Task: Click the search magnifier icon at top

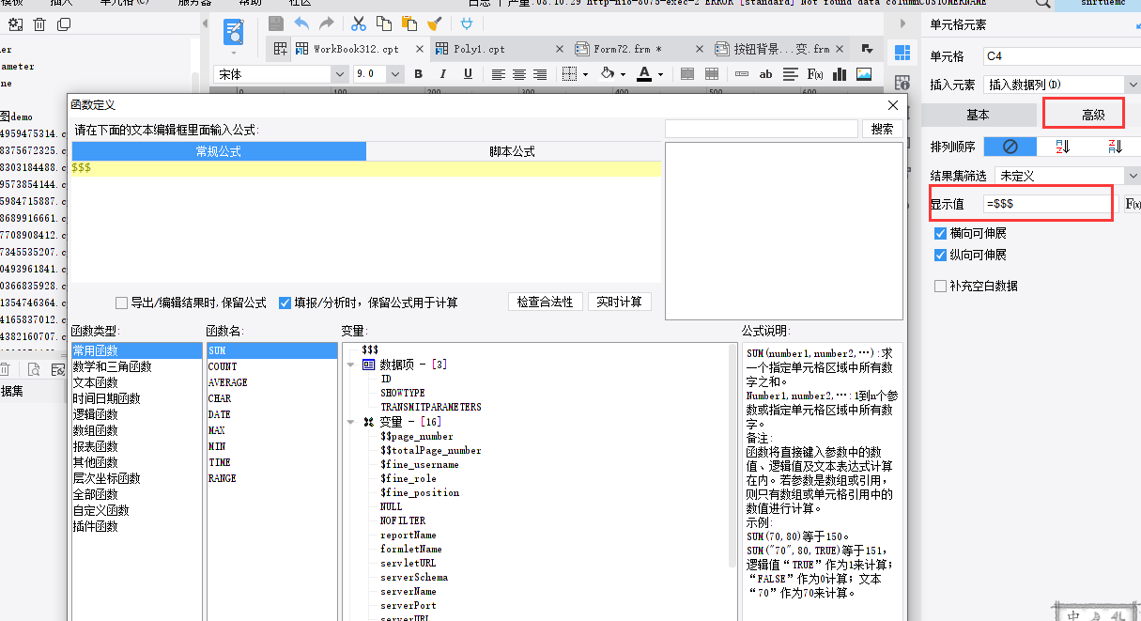Action: point(1042,5)
